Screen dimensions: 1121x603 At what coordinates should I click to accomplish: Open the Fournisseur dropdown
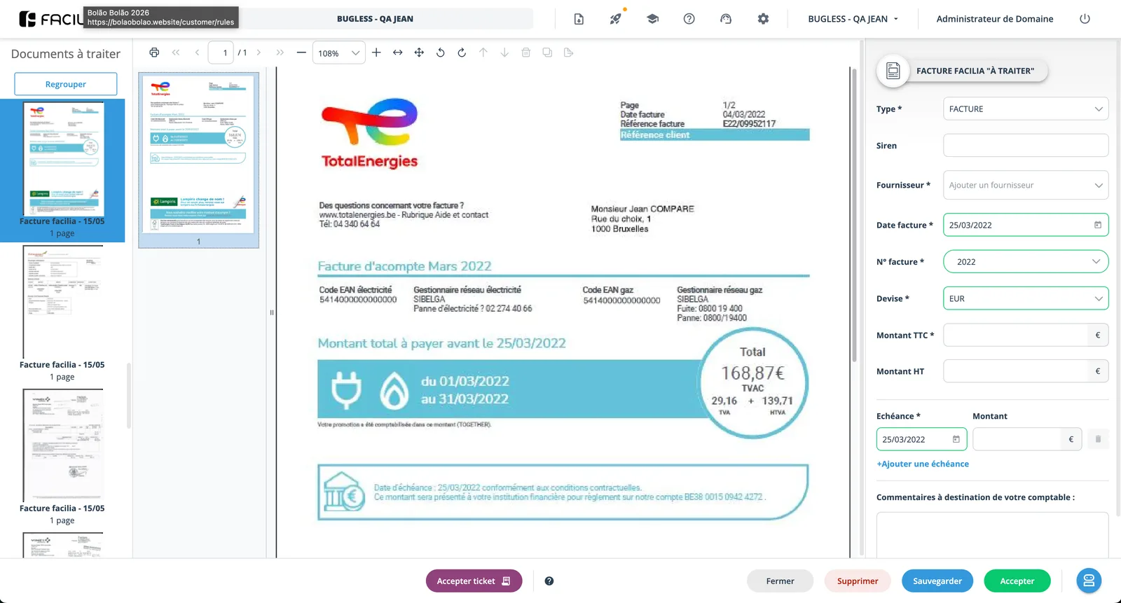(1026, 185)
